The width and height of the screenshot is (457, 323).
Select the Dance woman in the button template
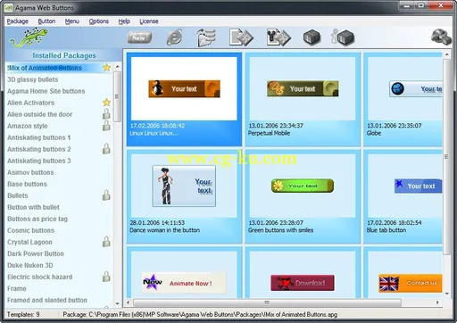pos(184,196)
